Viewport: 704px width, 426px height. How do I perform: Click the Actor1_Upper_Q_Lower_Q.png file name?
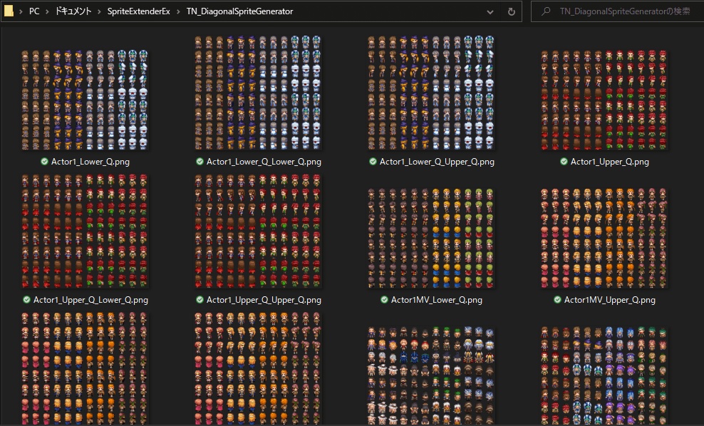[90, 300]
